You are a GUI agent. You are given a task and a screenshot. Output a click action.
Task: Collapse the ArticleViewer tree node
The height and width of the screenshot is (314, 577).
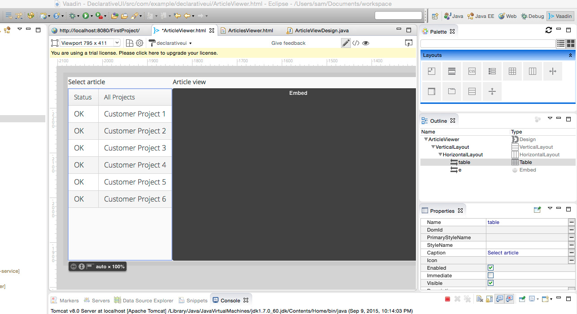tap(426, 139)
